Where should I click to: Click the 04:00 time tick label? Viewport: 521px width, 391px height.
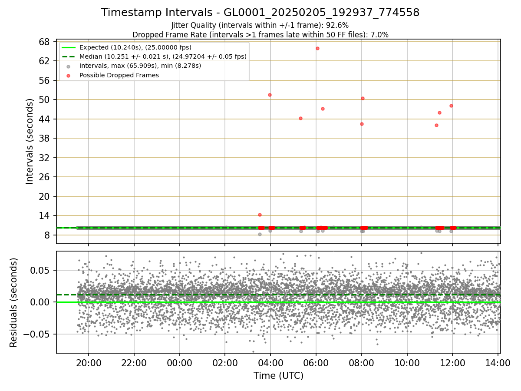pos(270,362)
